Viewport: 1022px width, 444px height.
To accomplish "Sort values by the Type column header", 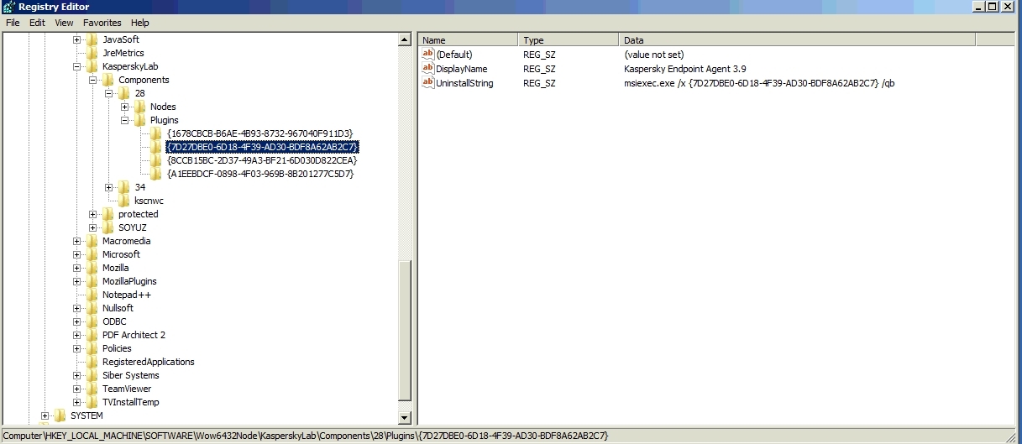I will pyautogui.click(x=569, y=39).
